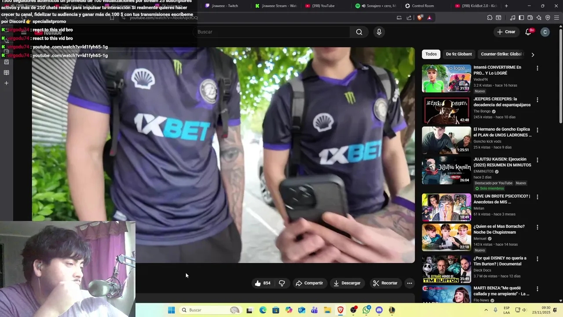This screenshot has width=563, height=317.
Task: Select the Todos filter chip
Action: click(x=431, y=54)
